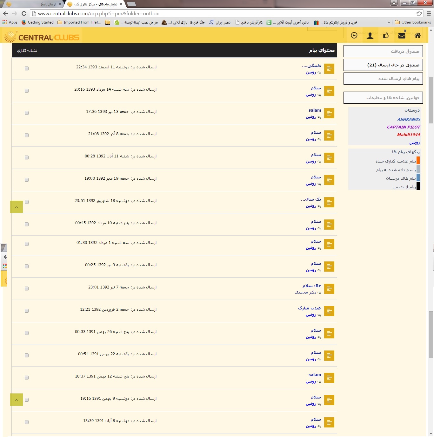
Task: Bookmark page with the star icon
Action: 419,13
